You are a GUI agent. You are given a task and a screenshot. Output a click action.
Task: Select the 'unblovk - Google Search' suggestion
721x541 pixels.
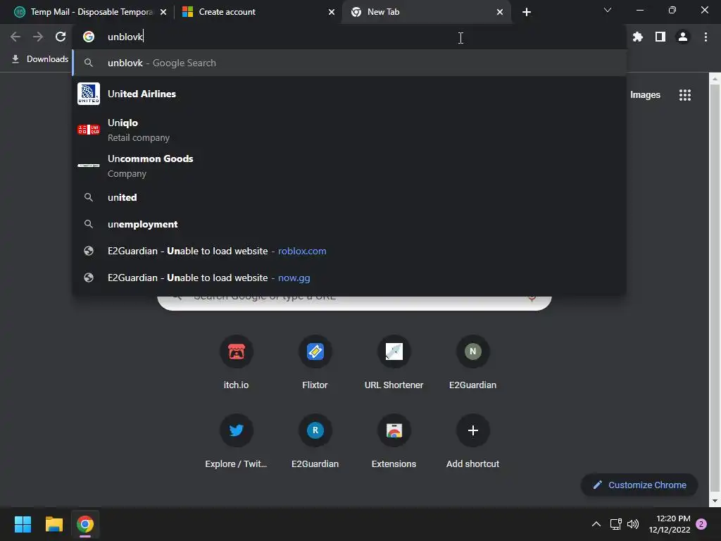click(x=349, y=63)
